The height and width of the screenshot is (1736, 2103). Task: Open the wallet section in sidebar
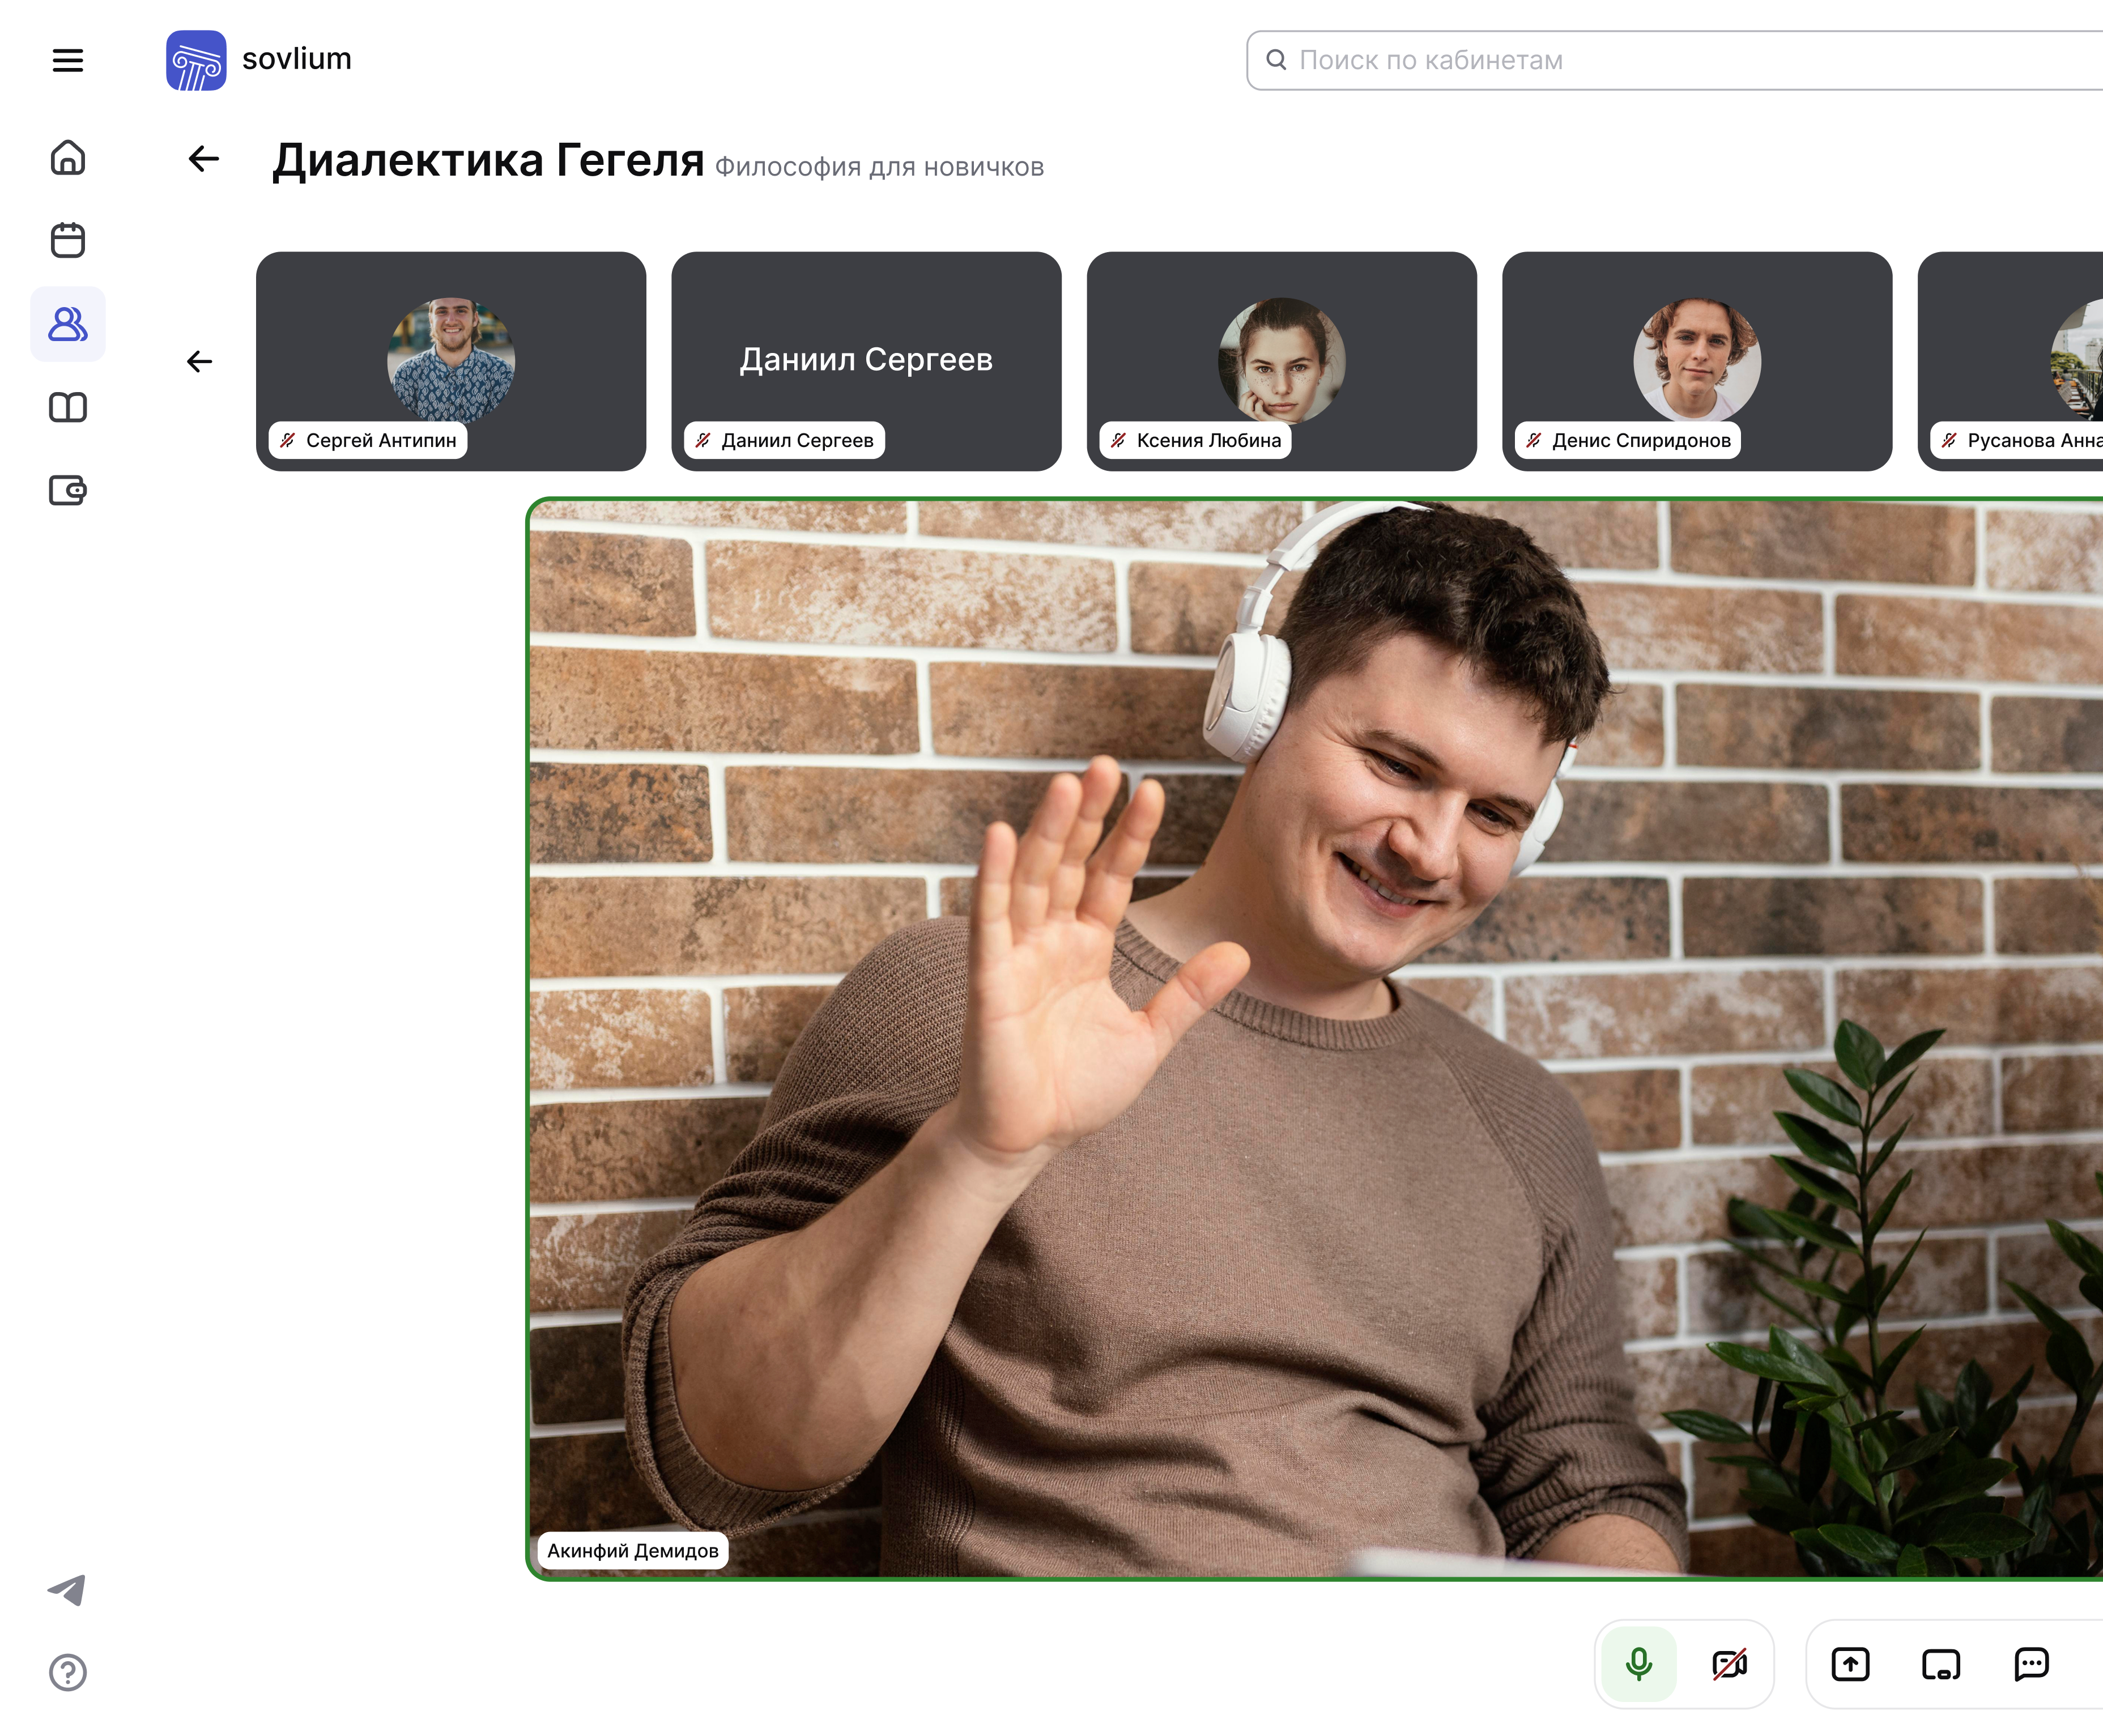(x=67, y=490)
